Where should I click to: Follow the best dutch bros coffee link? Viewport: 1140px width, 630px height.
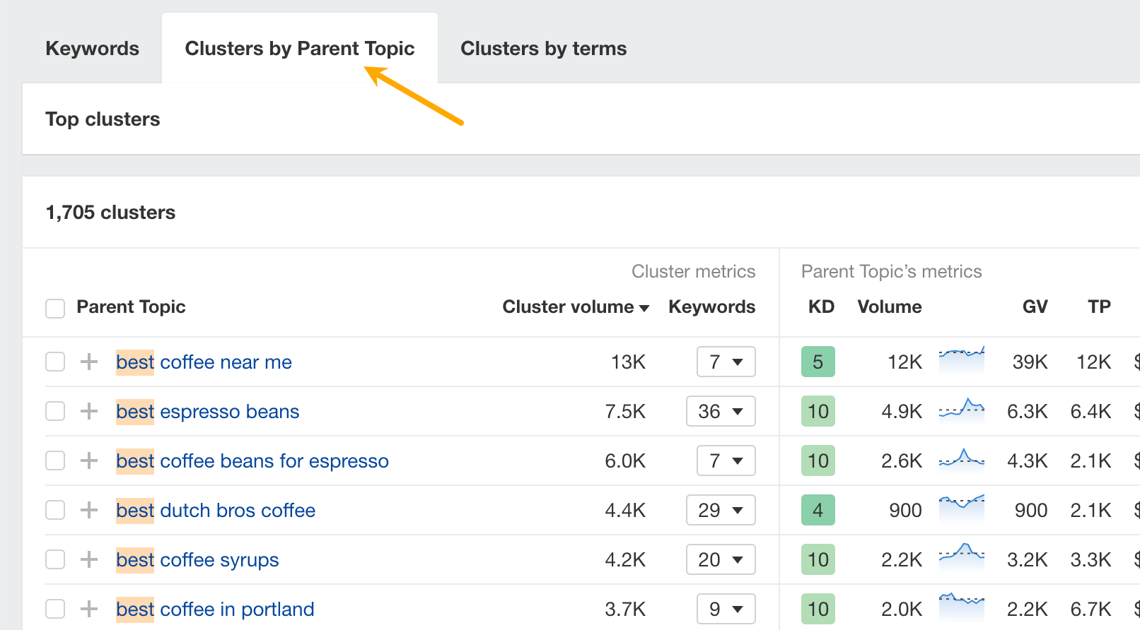pos(216,511)
